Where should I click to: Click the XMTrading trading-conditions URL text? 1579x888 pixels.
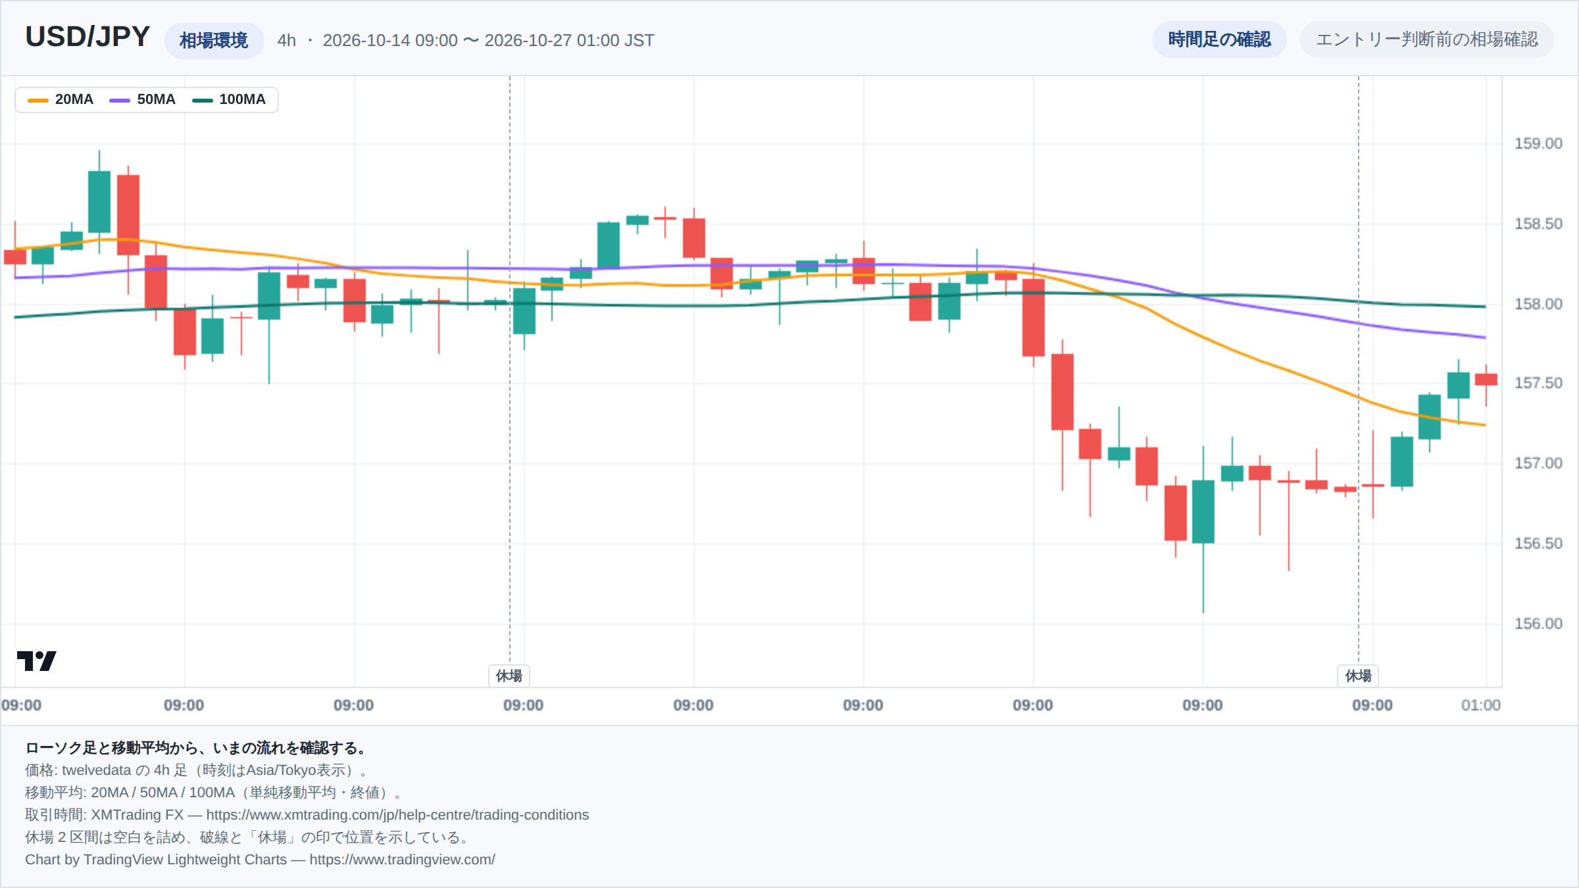[x=397, y=814]
